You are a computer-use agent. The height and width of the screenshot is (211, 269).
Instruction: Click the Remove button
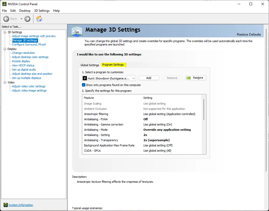pyautogui.click(x=172, y=78)
